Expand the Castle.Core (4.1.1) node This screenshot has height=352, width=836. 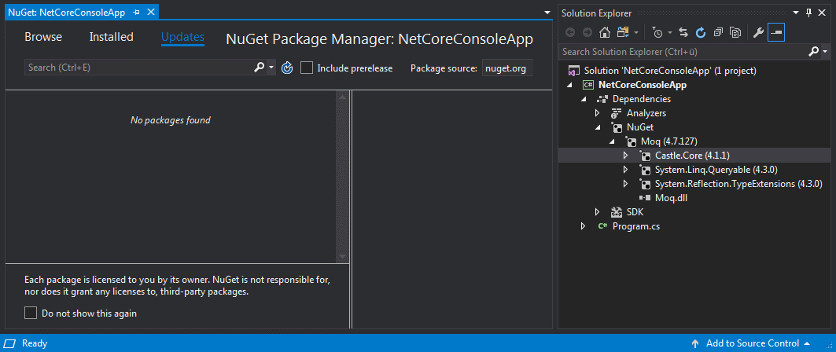pyautogui.click(x=625, y=156)
